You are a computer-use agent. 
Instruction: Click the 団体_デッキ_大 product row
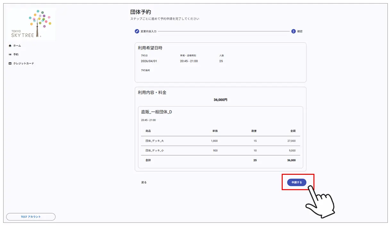click(154, 141)
